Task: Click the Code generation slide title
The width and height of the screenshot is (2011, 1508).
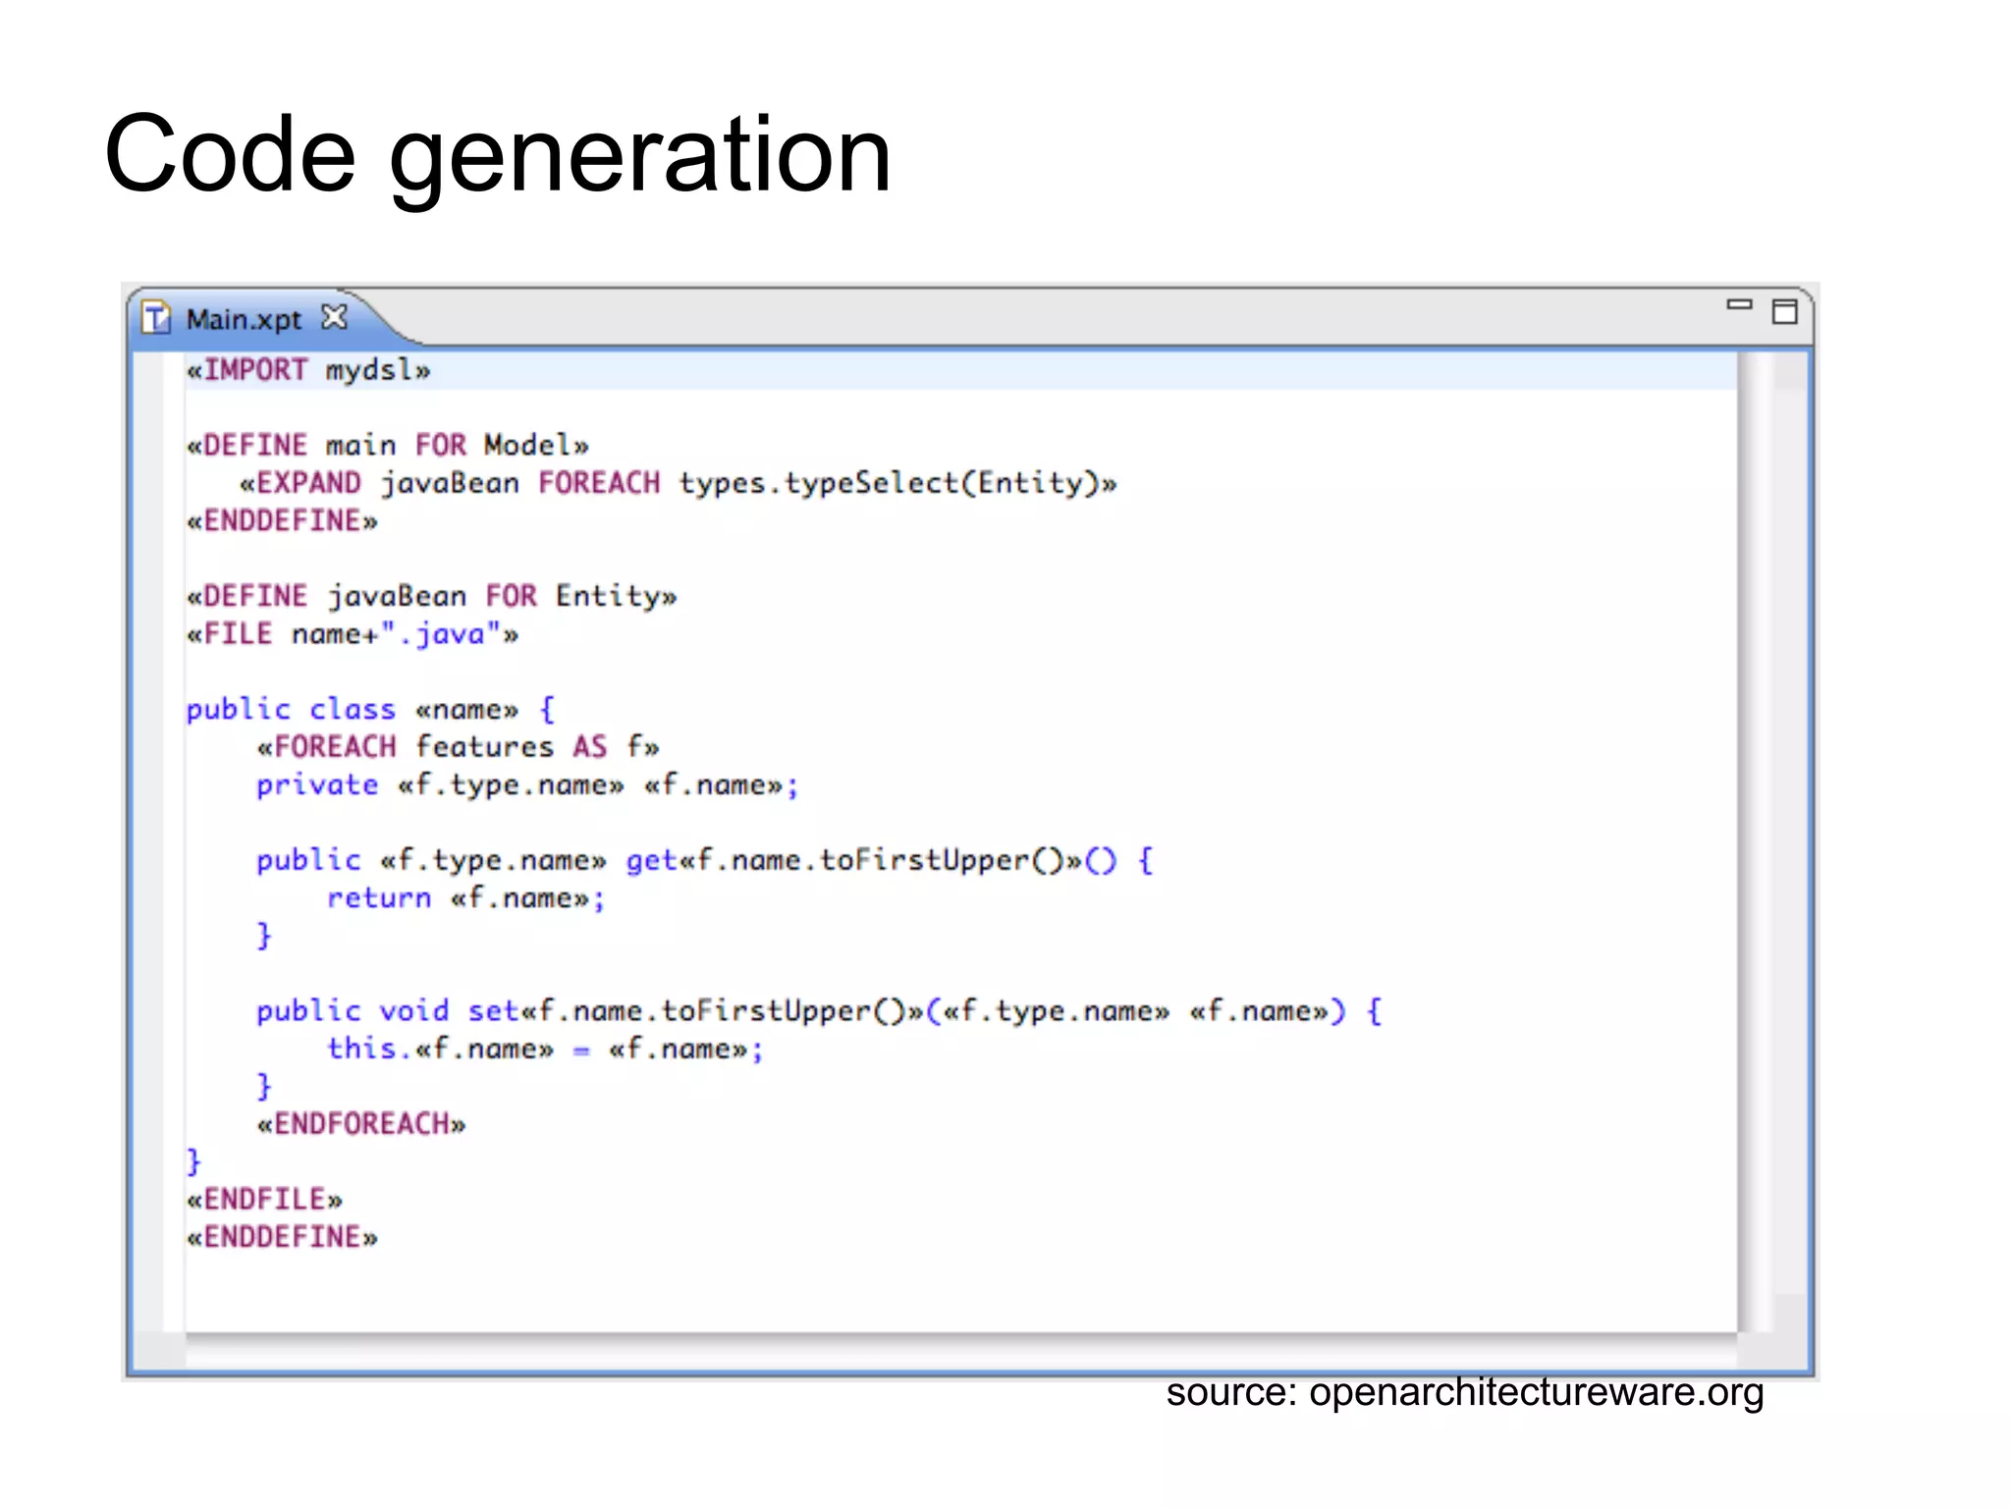Action: tap(498, 155)
